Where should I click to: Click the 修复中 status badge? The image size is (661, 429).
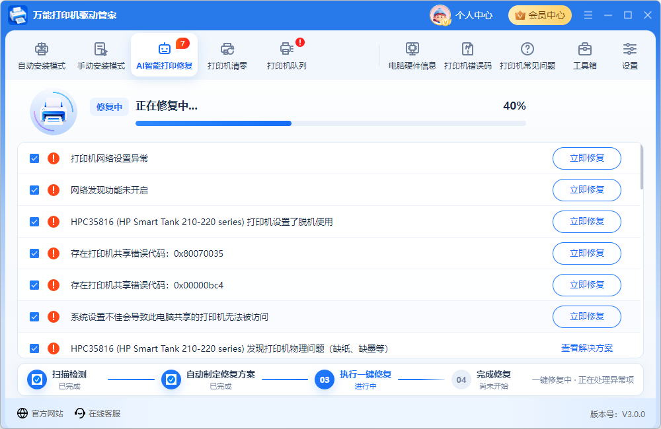[109, 107]
